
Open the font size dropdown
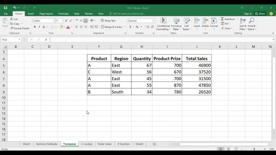tap(62, 21)
